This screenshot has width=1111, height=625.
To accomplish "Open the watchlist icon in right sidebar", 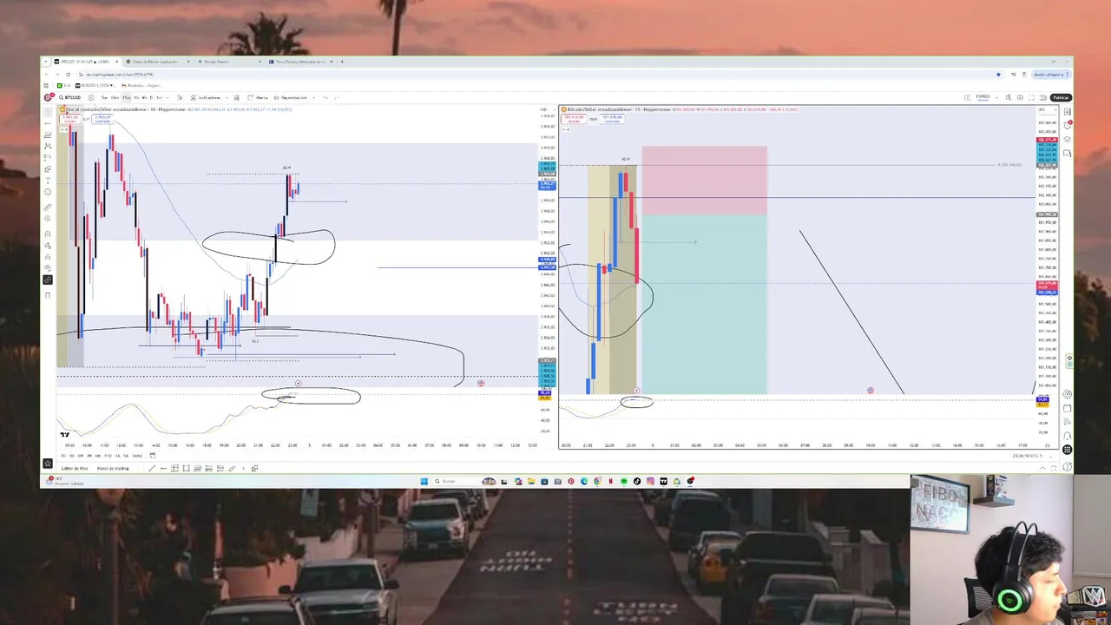I will [x=1068, y=112].
